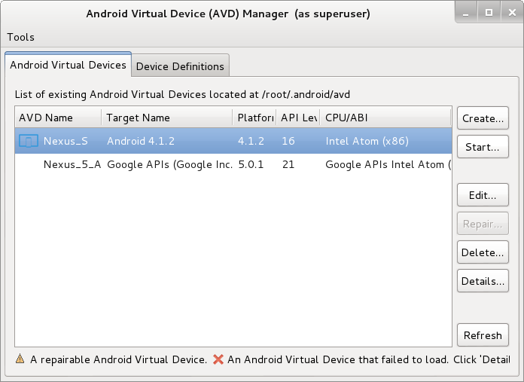Image resolution: width=524 pixels, height=382 pixels.
Task: Click the Android 4.1.2 target cell
Action: pos(141,141)
